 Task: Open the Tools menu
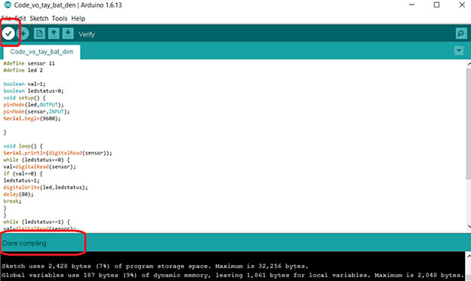tap(60, 19)
